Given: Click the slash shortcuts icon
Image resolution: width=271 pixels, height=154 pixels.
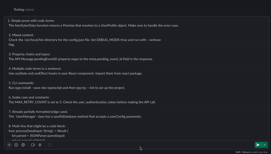Looking at the screenshot, I should (50, 145).
